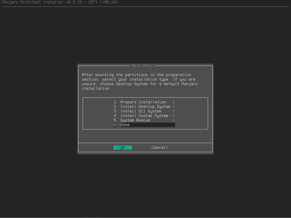Click number 5 shortcut label
291x218 pixels.
[115, 120]
